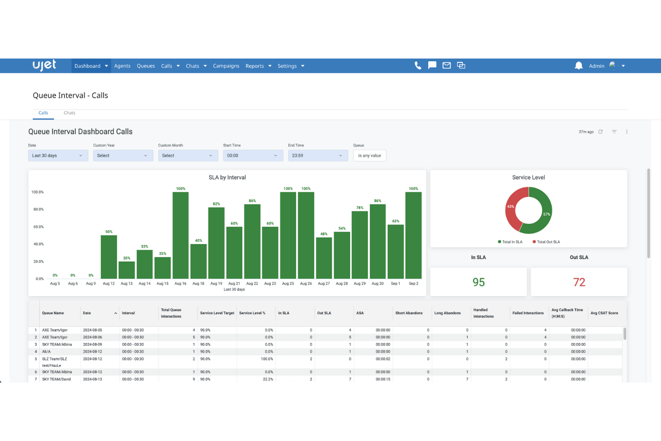The height and width of the screenshot is (441, 661).
Task: Switch to the Chats tab
Action: (x=69, y=113)
